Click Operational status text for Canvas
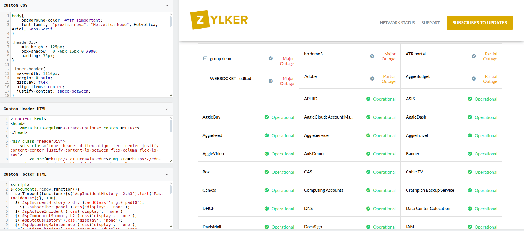Viewport: 524px width, 231px height. coord(283,191)
